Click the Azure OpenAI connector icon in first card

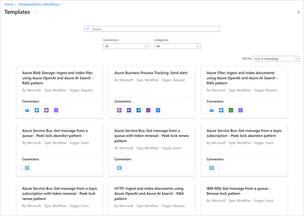click(37, 110)
